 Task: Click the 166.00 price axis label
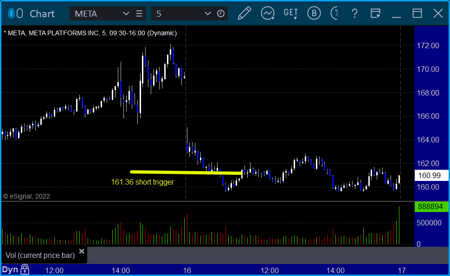428,116
